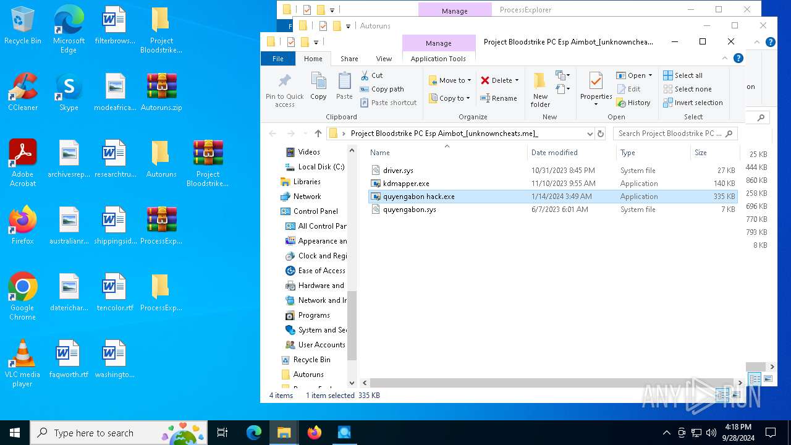
Task: Select Local Disk (C:) in navigation pane
Action: point(315,167)
